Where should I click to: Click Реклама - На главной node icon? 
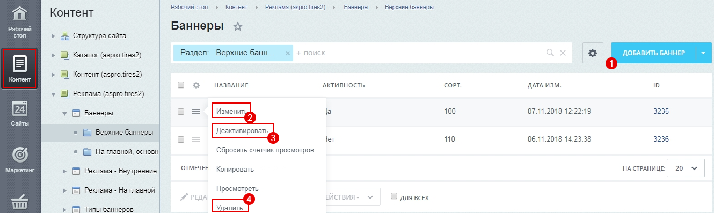click(x=76, y=190)
